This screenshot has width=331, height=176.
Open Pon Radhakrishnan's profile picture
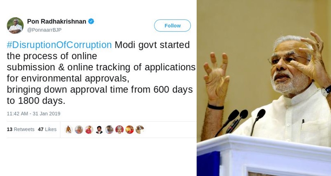coord(15,25)
